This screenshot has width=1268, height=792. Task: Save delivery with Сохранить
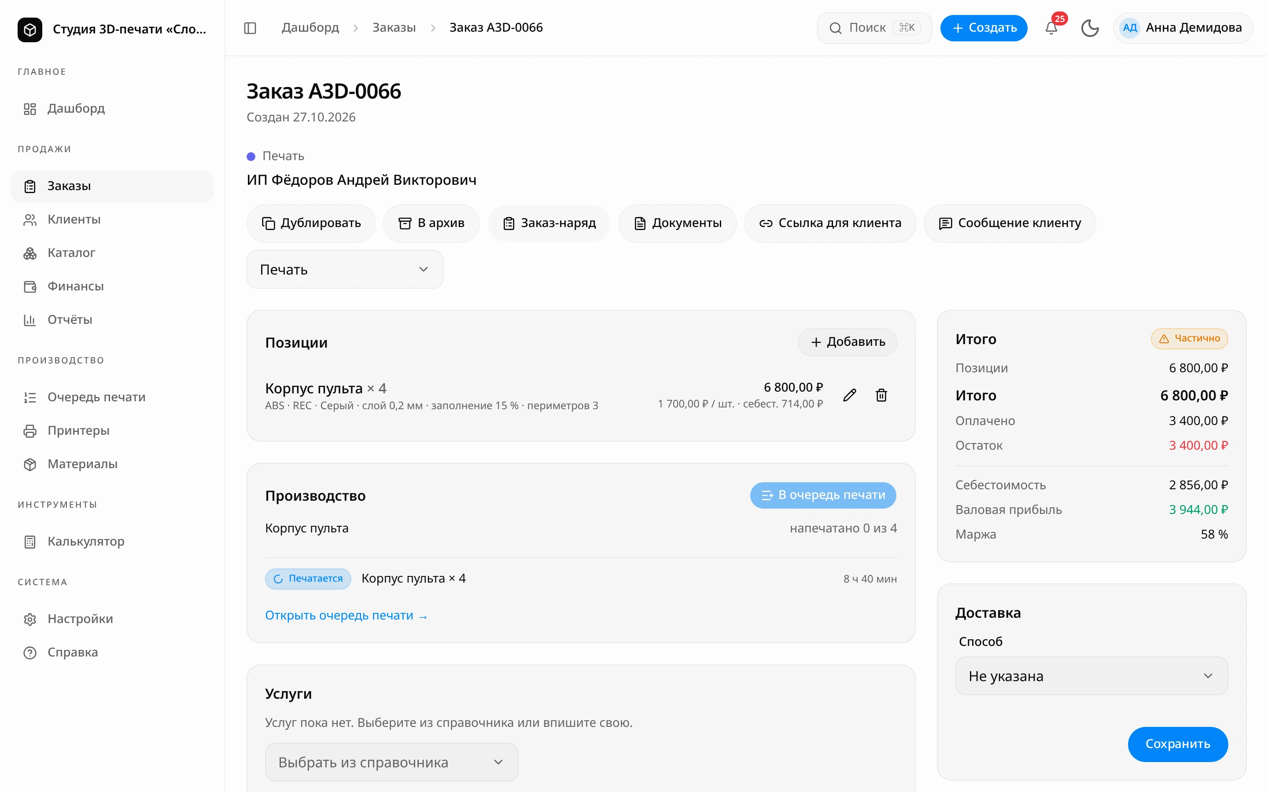coord(1177,744)
